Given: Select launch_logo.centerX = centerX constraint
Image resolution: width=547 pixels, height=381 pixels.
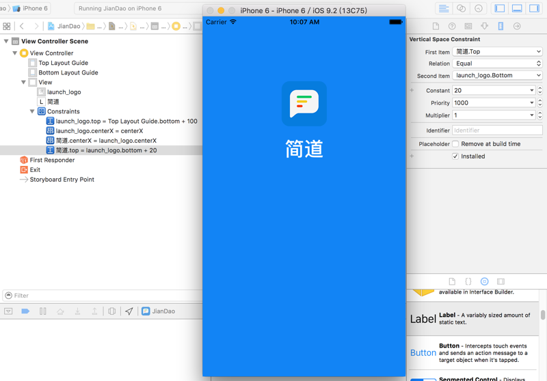Looking at the screenshot, I should click(x=95, y=131).
